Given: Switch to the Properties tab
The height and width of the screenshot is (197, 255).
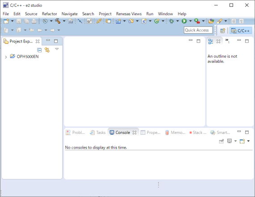Looking at the screenshot, I should pos(150,133).
